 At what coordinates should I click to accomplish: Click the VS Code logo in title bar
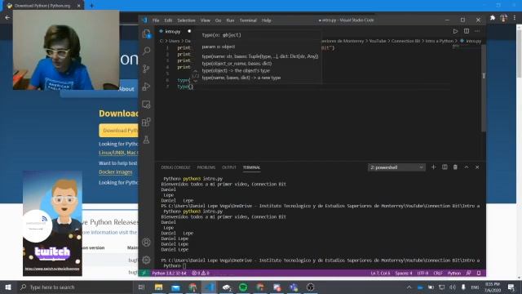[144, 20]
